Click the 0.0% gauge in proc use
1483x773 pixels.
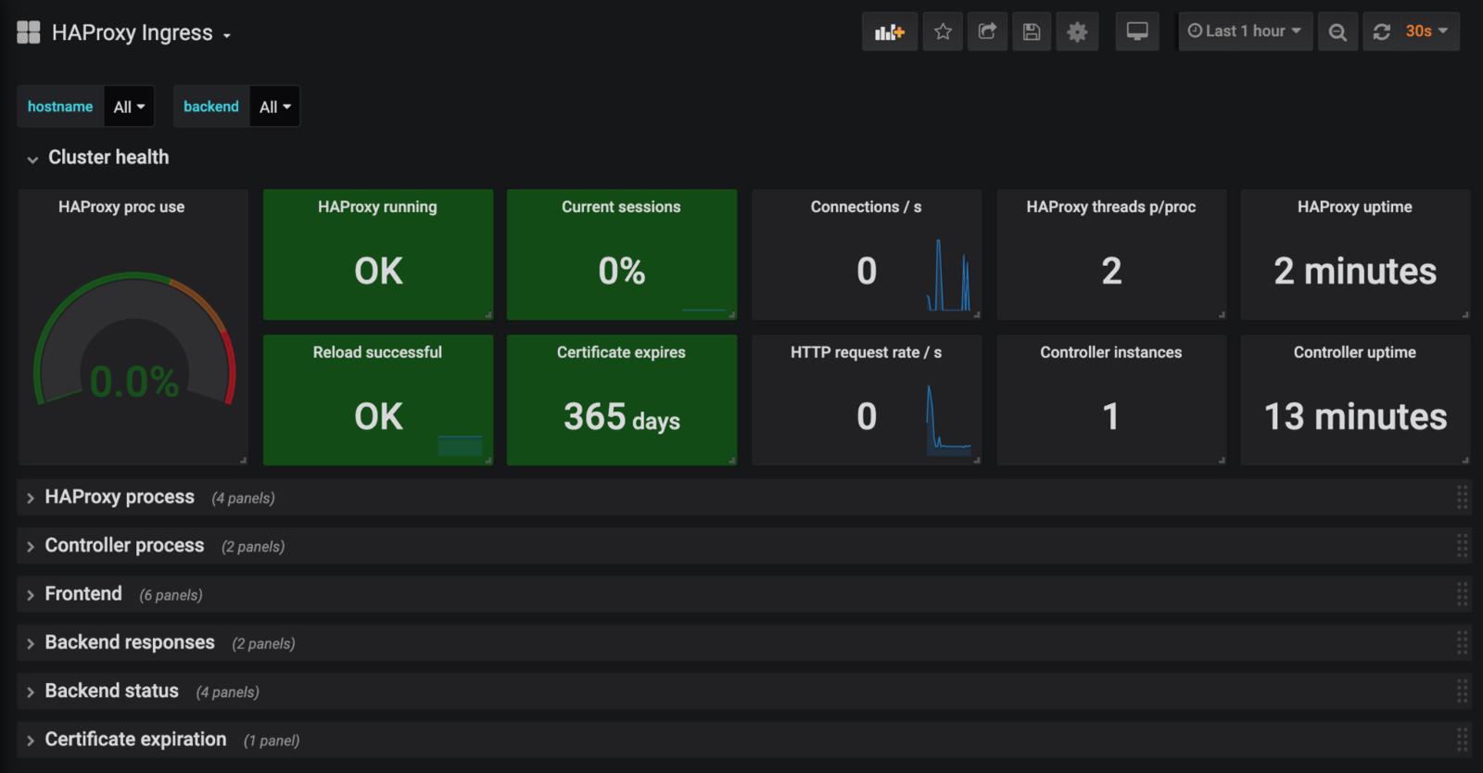[x=134, y=381]
